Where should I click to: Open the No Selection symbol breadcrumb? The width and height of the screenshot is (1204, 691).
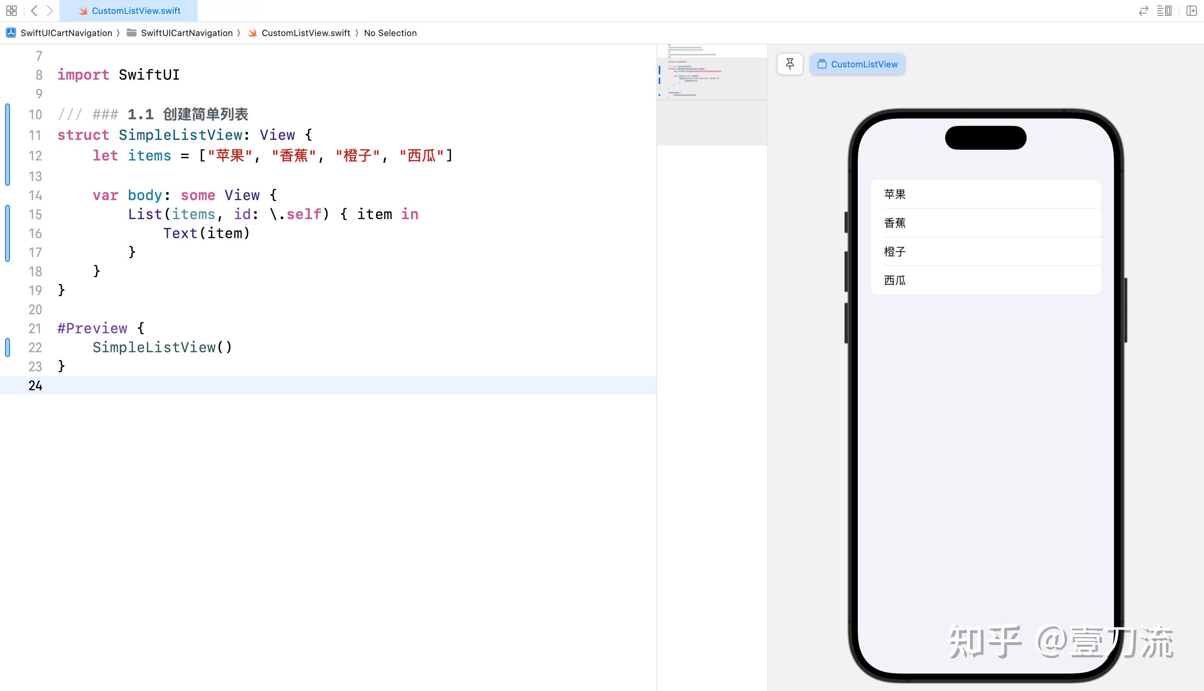pos(390,33)
